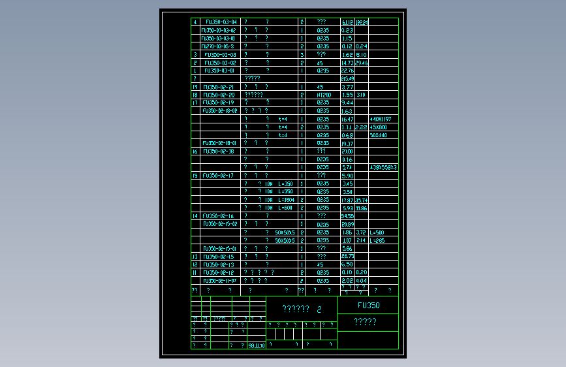The image size is (566, 367).
Task: Select the 438X558X3 remark cell
Action: (x=383, y=167)
